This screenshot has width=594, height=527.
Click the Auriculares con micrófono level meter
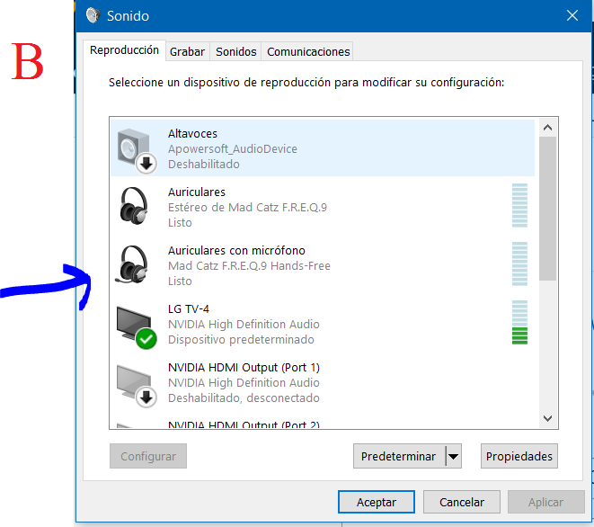519,263
